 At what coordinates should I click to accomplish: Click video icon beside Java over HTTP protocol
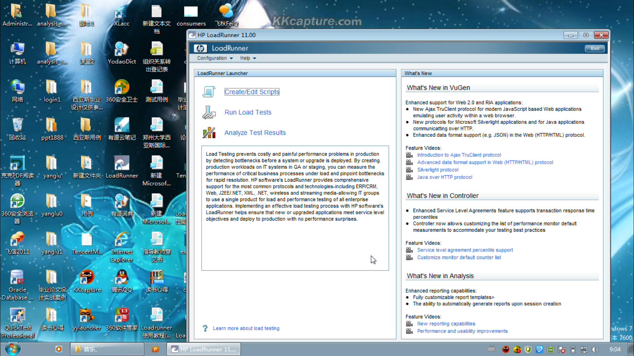pos(409,177)
